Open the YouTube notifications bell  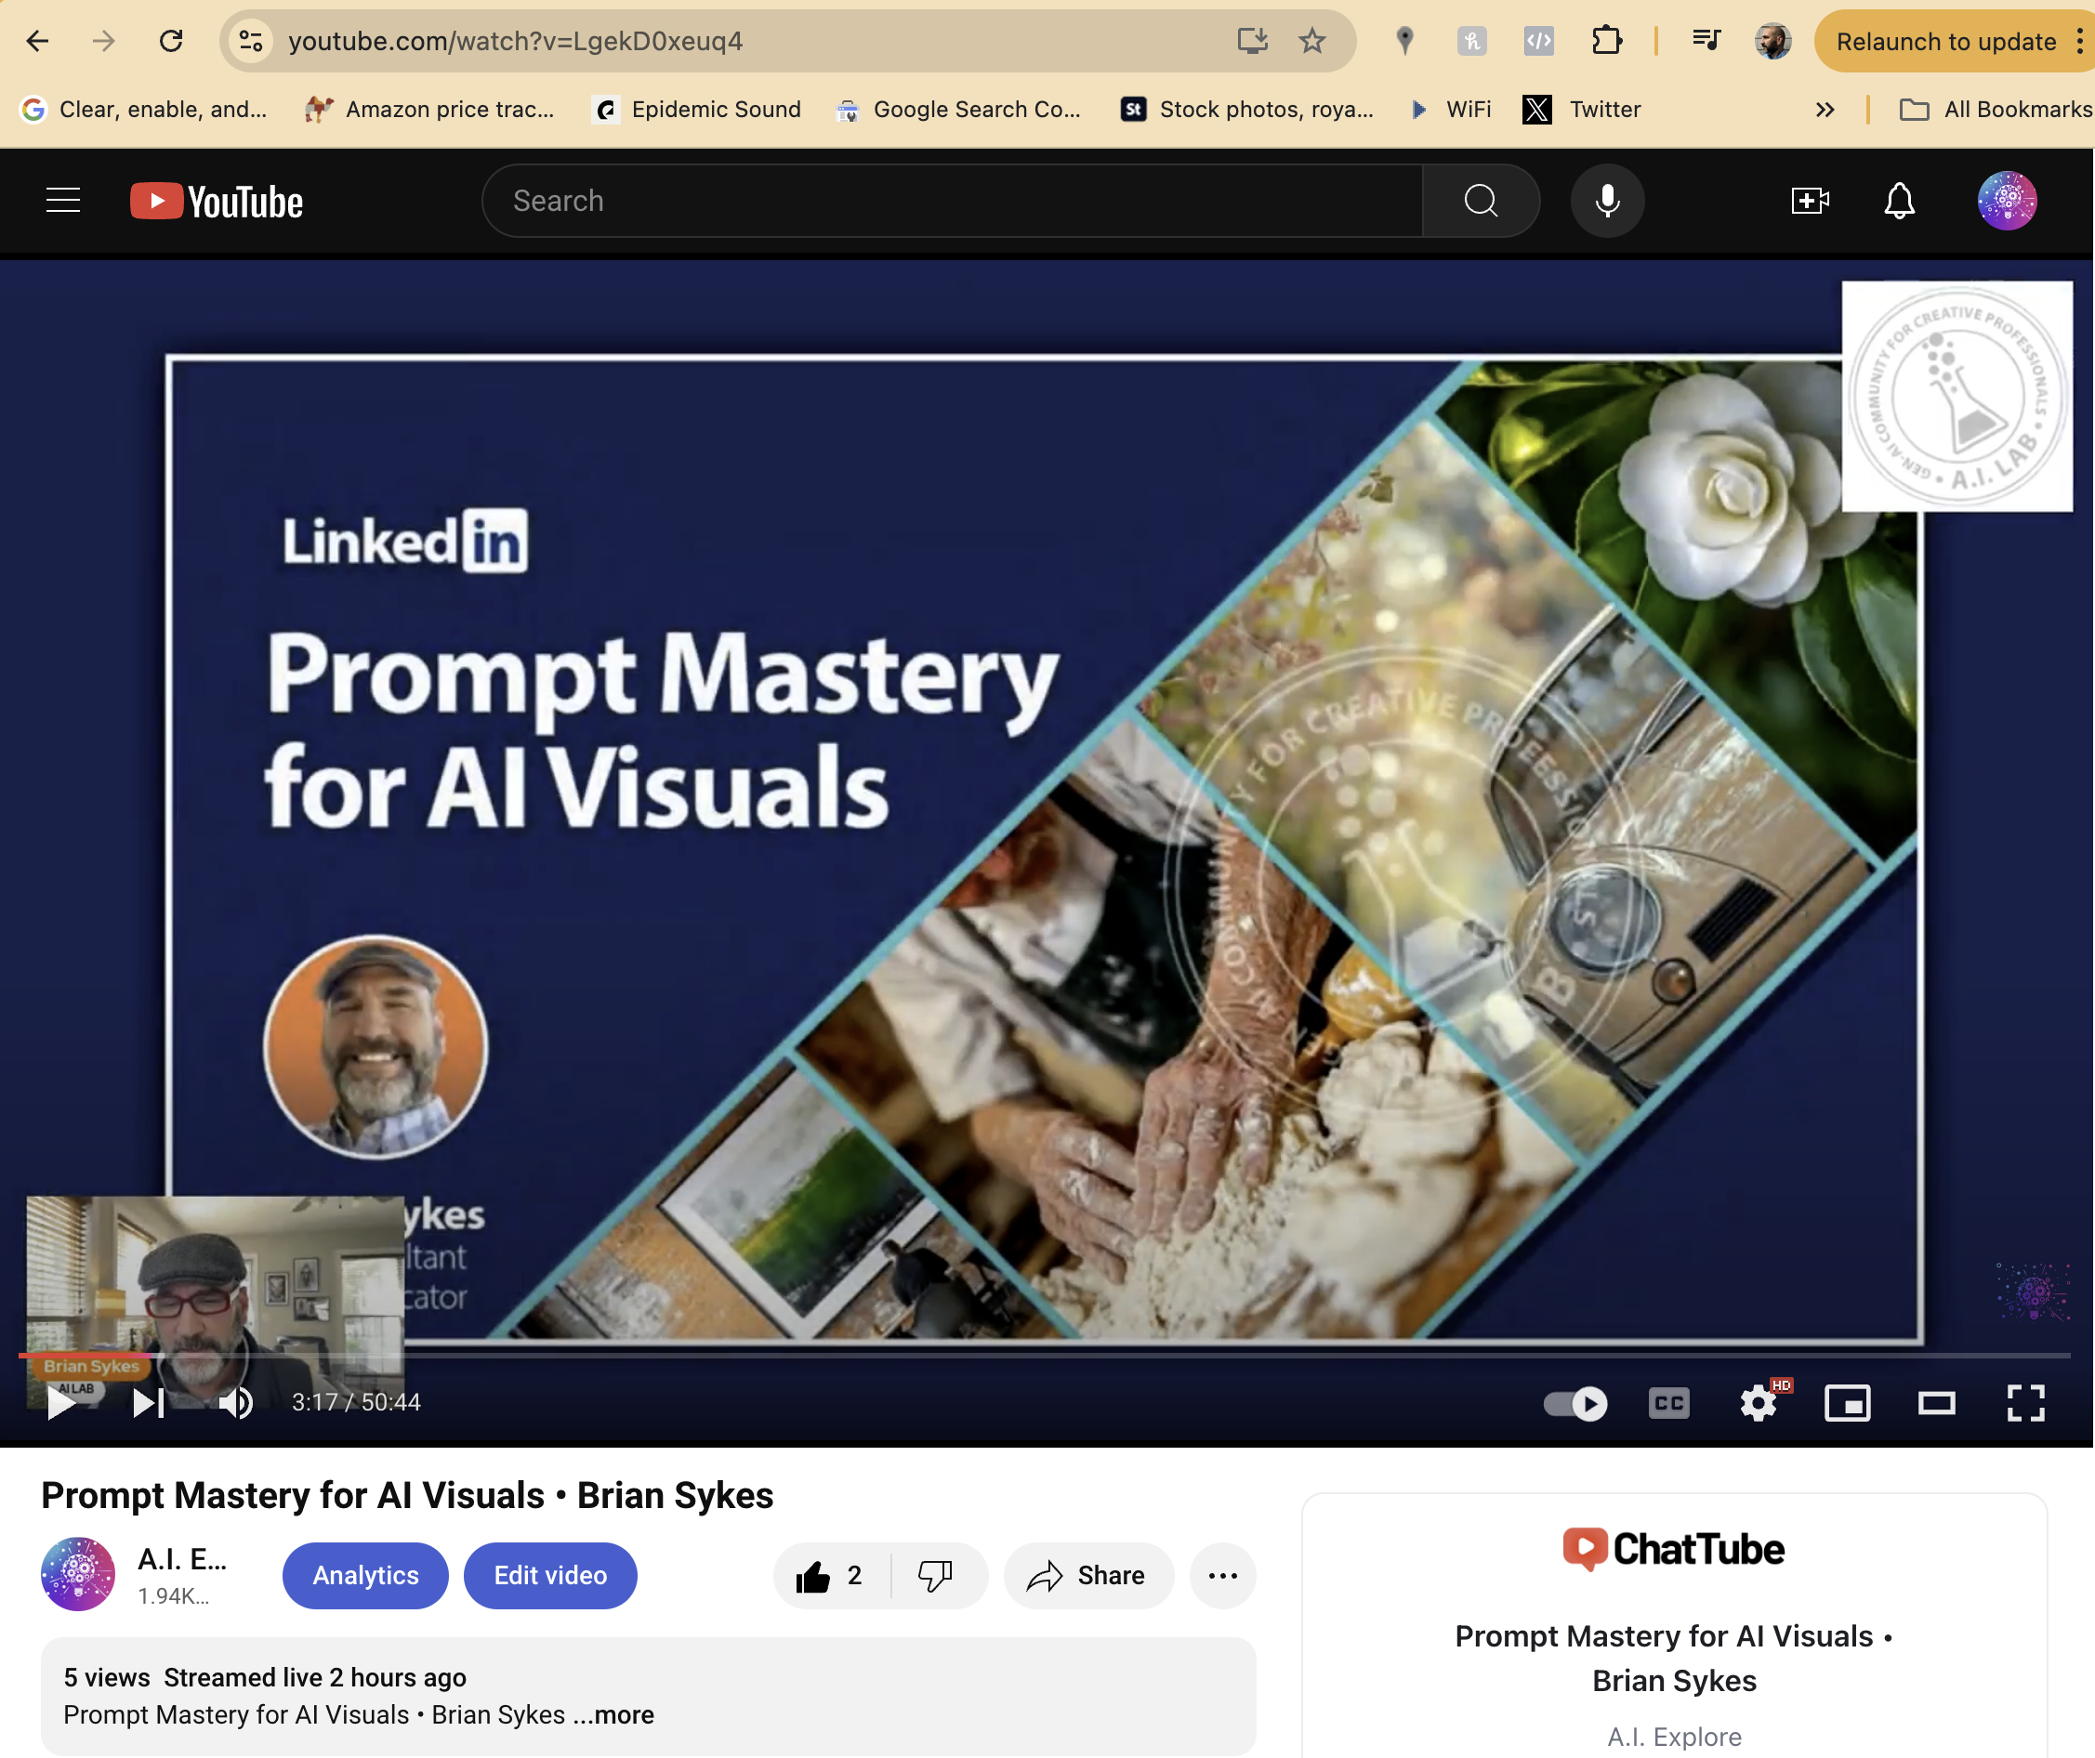[1899, 201]
